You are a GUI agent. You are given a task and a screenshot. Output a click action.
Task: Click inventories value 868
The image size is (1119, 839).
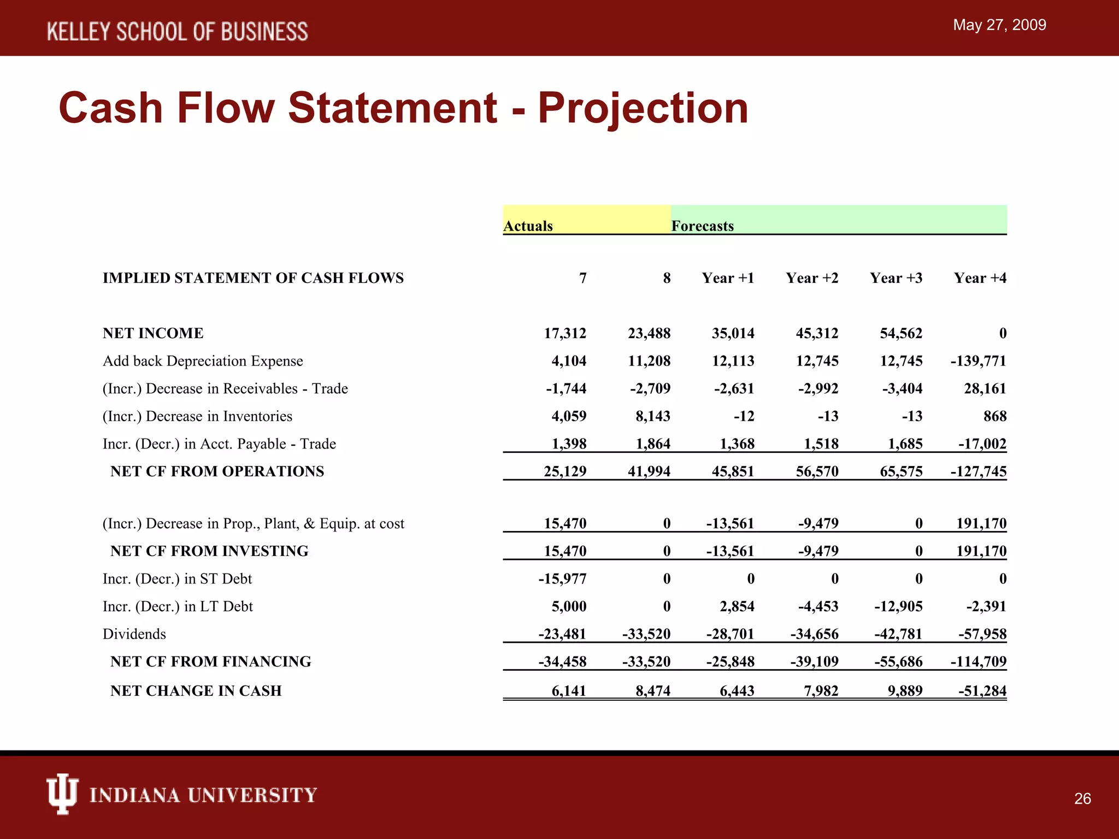(x=995, y=417)
